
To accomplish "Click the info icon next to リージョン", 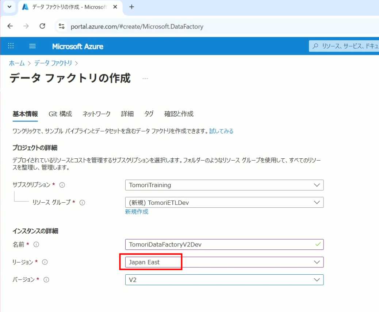I will point(45,262).
